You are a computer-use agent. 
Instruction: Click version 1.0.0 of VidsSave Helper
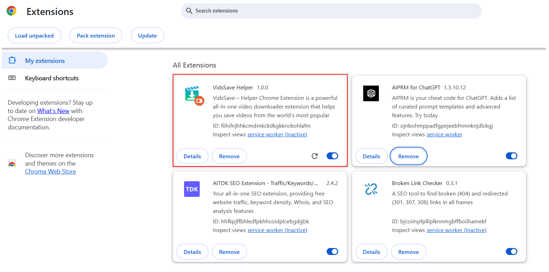(262, 88)
